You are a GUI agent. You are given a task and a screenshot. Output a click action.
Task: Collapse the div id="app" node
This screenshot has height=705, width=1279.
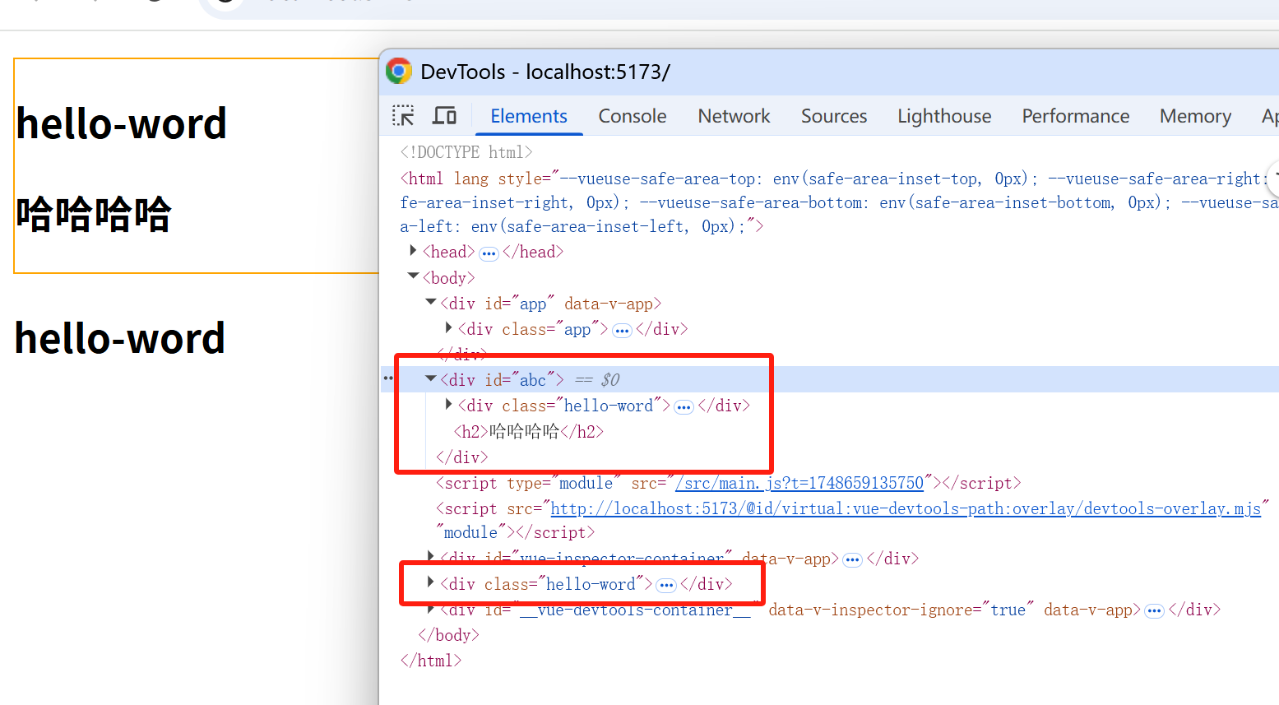430,302
